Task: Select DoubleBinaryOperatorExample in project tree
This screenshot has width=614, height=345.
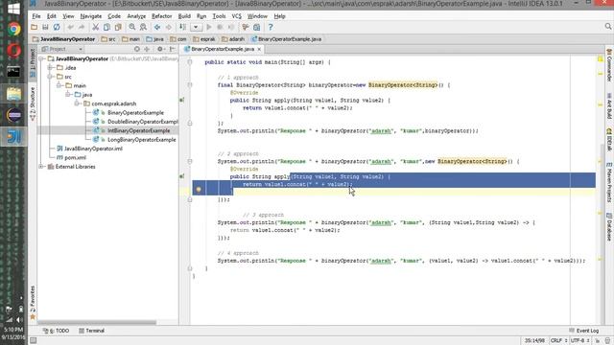Action: 143,122
